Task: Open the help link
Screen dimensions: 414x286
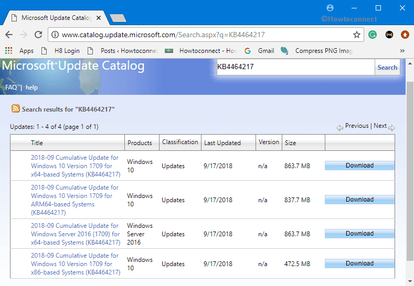Action: coord(31,87)
